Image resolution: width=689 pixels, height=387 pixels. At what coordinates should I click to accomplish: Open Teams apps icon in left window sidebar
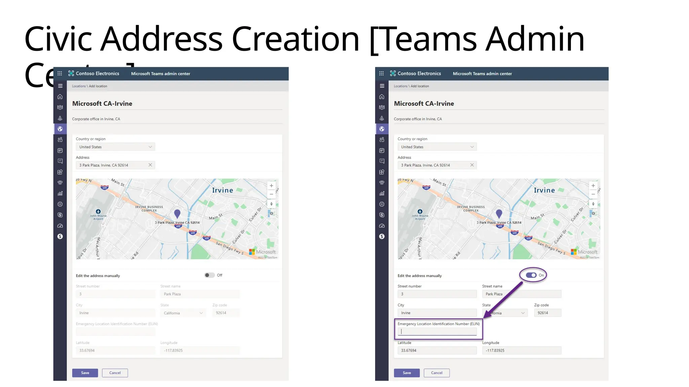[x=60, y=172]
